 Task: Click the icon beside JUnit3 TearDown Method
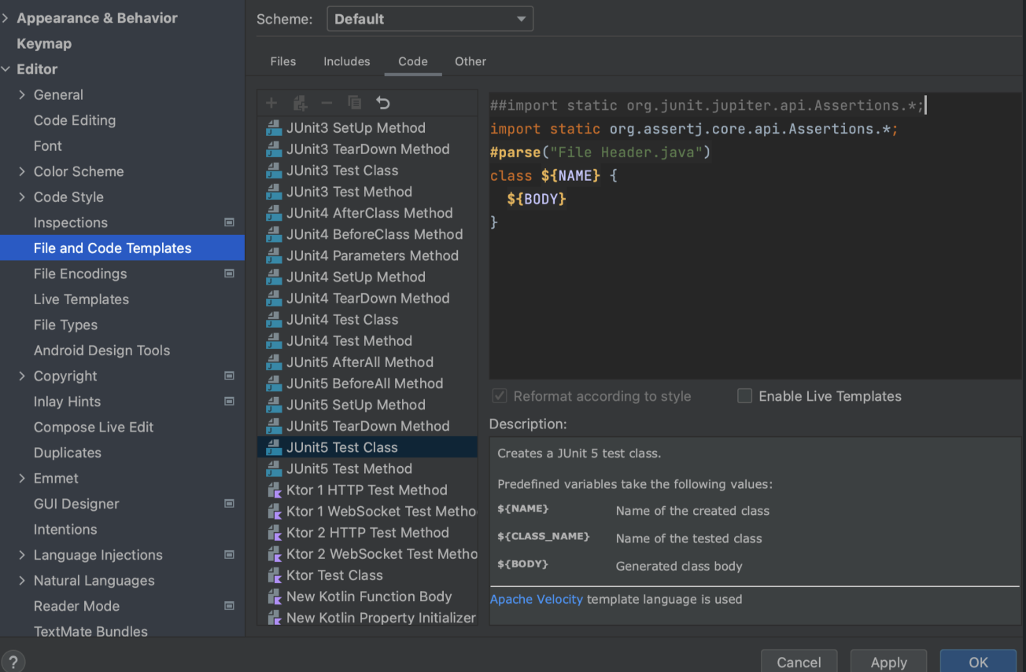tap(274, 149)
